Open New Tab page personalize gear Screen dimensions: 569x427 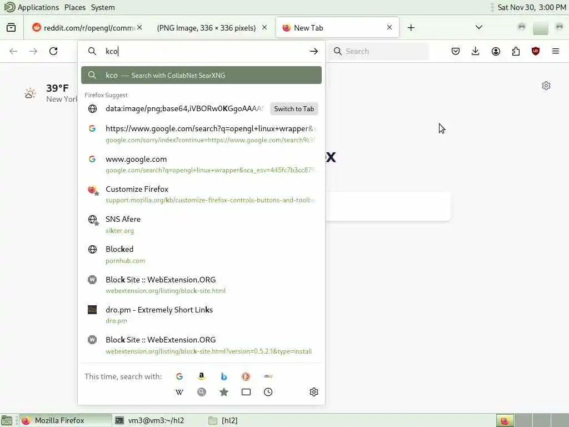click(x=546, y=86)
